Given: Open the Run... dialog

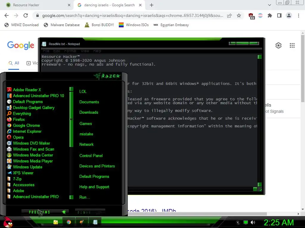Looking at the screenshot, I should (x=84, y=197).
